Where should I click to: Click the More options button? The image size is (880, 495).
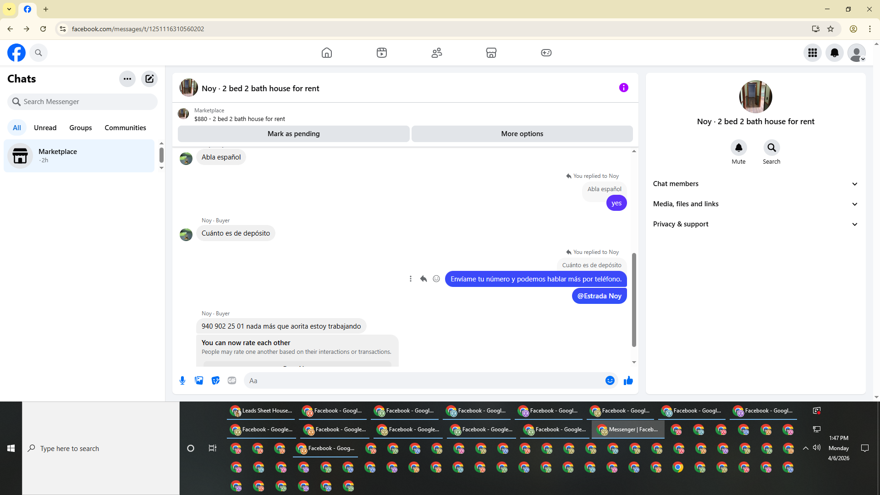(522, 134)
